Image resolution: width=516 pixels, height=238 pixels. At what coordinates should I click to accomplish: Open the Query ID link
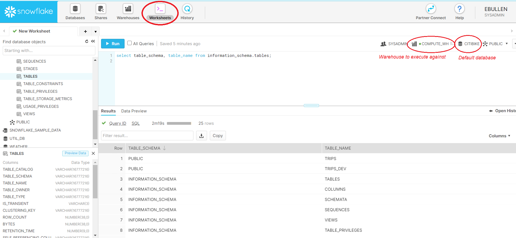[x=118, y=123]
